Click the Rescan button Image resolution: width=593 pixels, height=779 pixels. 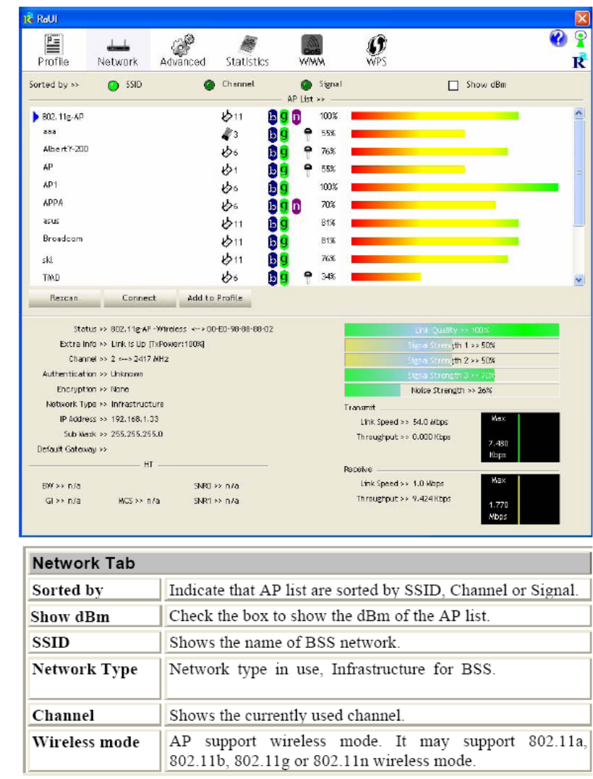[65, 298]
